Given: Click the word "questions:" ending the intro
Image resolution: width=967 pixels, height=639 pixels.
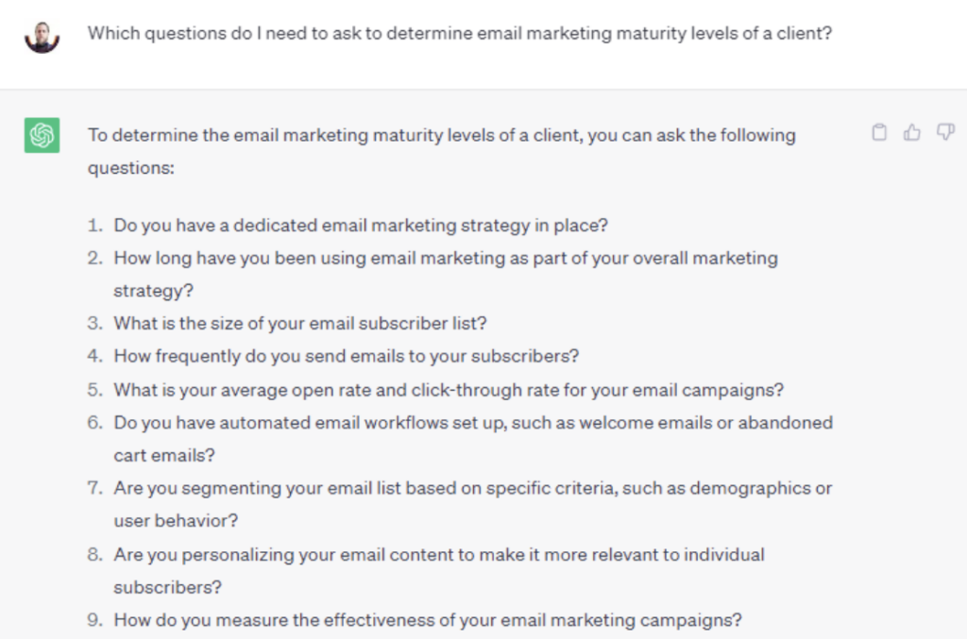Looking at the screenshot, I should [x=131, y=168].
